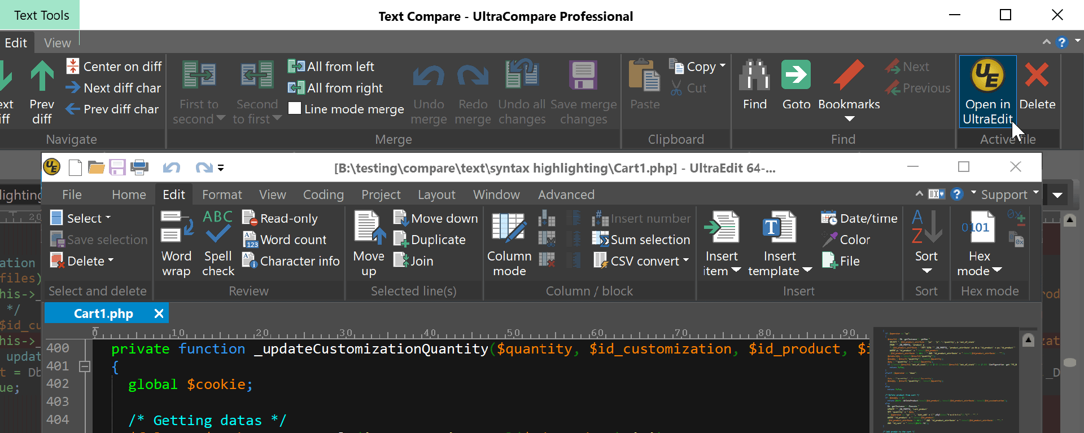The height and width of the screenshot is (433, 1084).
Task: Click UltraEdit quick access Print icon
Action: pos(139,167)
